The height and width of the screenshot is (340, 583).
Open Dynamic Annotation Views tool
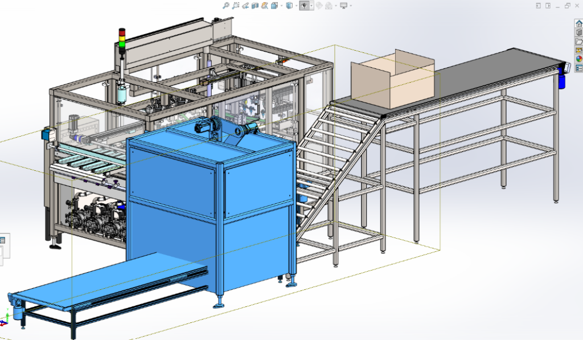point(265,6)
